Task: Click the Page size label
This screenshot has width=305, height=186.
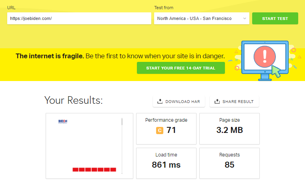Action: [229, 120]
